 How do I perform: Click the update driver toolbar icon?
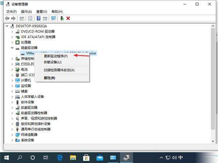pos(62,18)
